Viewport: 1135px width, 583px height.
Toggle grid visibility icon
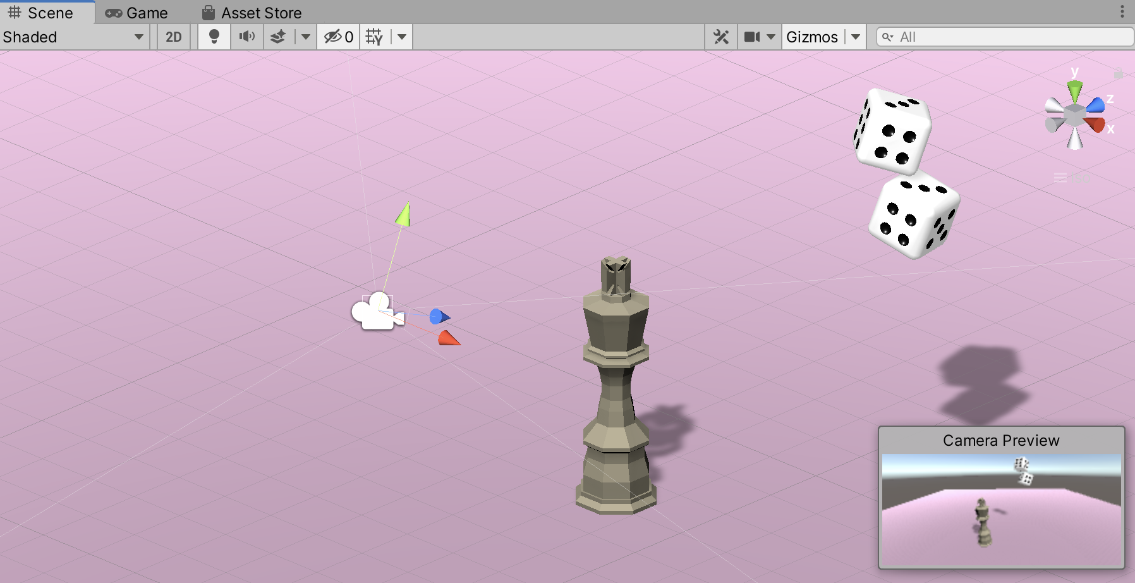pyautogui.click(x=375, y=37)
